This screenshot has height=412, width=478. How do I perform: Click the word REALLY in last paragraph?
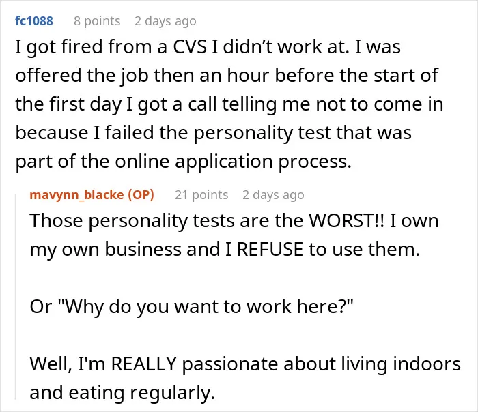tap(144, 364)
